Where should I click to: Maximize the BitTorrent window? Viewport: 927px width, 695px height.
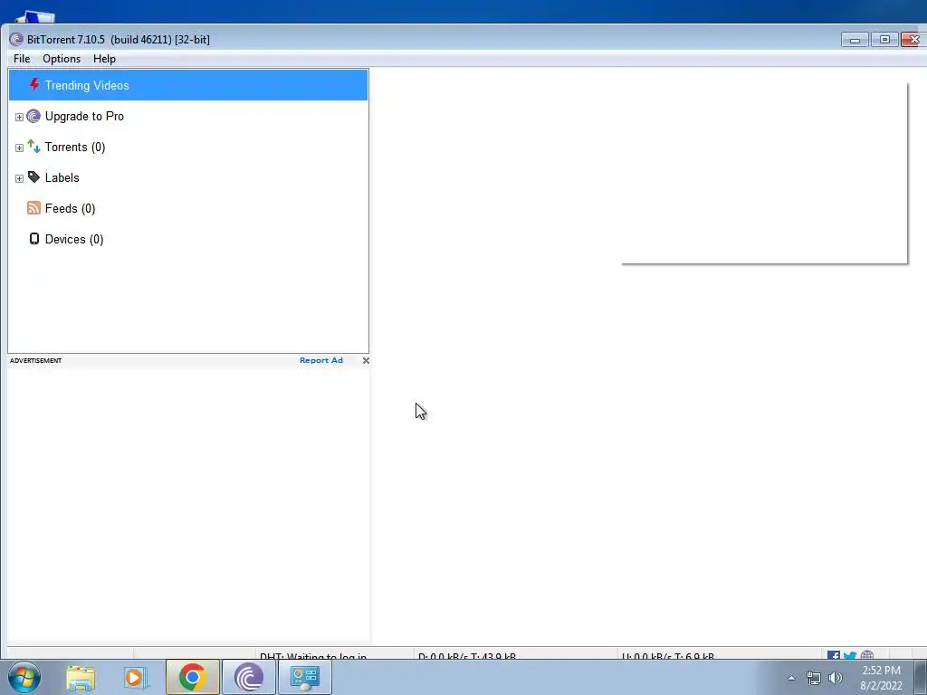coord(884,40)
